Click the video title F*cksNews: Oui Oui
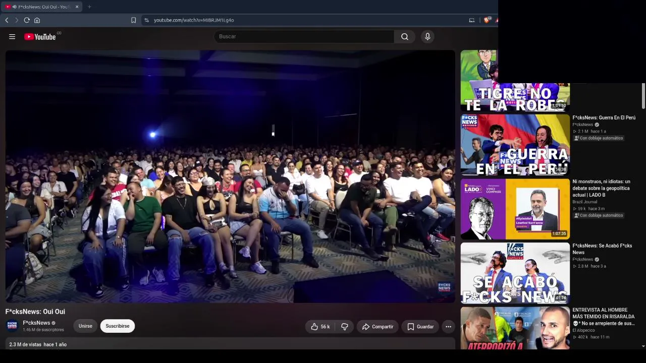The image size is (646, 363). click(35, 312)
